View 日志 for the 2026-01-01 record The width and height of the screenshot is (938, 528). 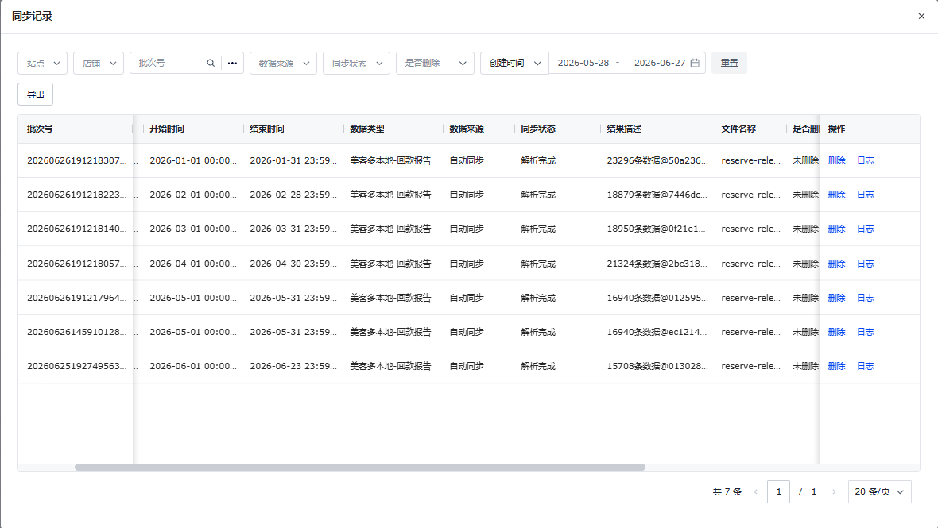point(865,160)
